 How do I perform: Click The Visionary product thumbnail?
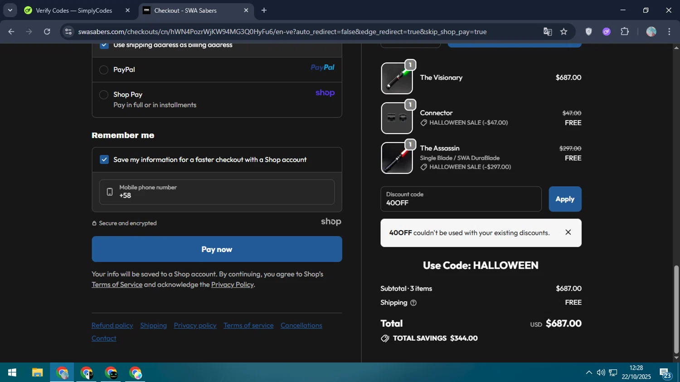[397, 78]
